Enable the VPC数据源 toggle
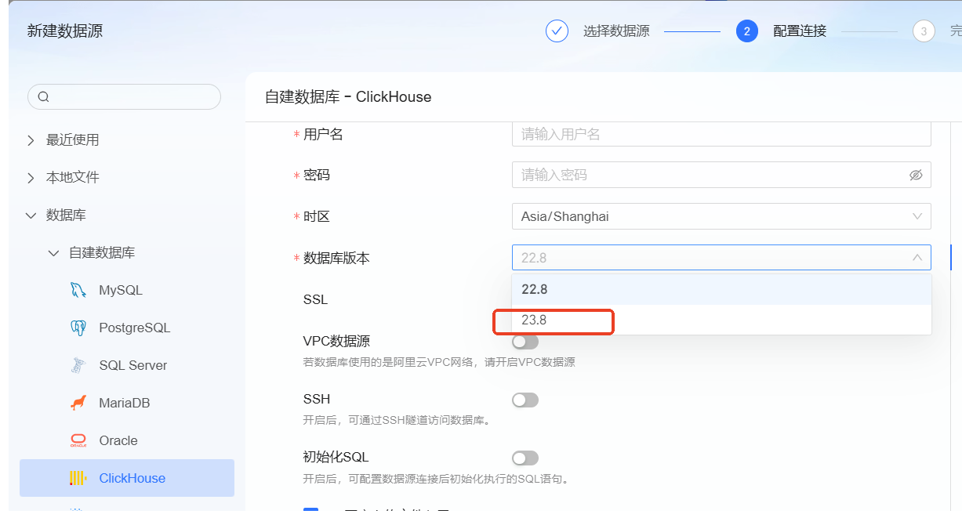 tap(525, 342)
